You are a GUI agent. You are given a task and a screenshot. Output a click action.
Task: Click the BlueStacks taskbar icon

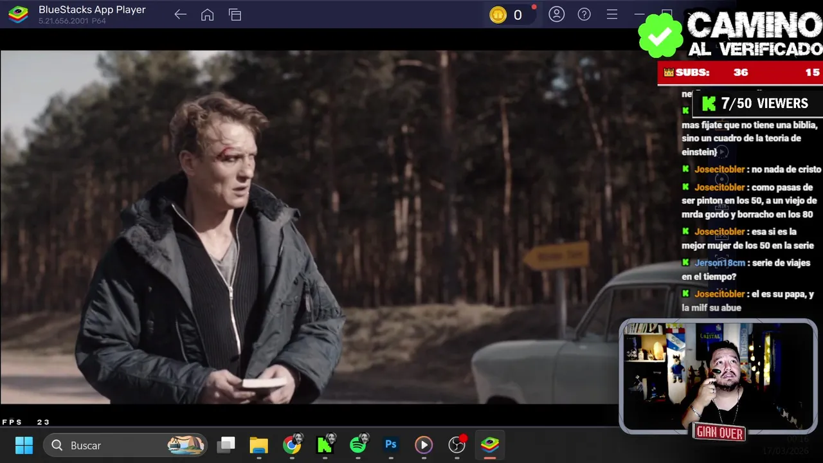coord(490,445)
